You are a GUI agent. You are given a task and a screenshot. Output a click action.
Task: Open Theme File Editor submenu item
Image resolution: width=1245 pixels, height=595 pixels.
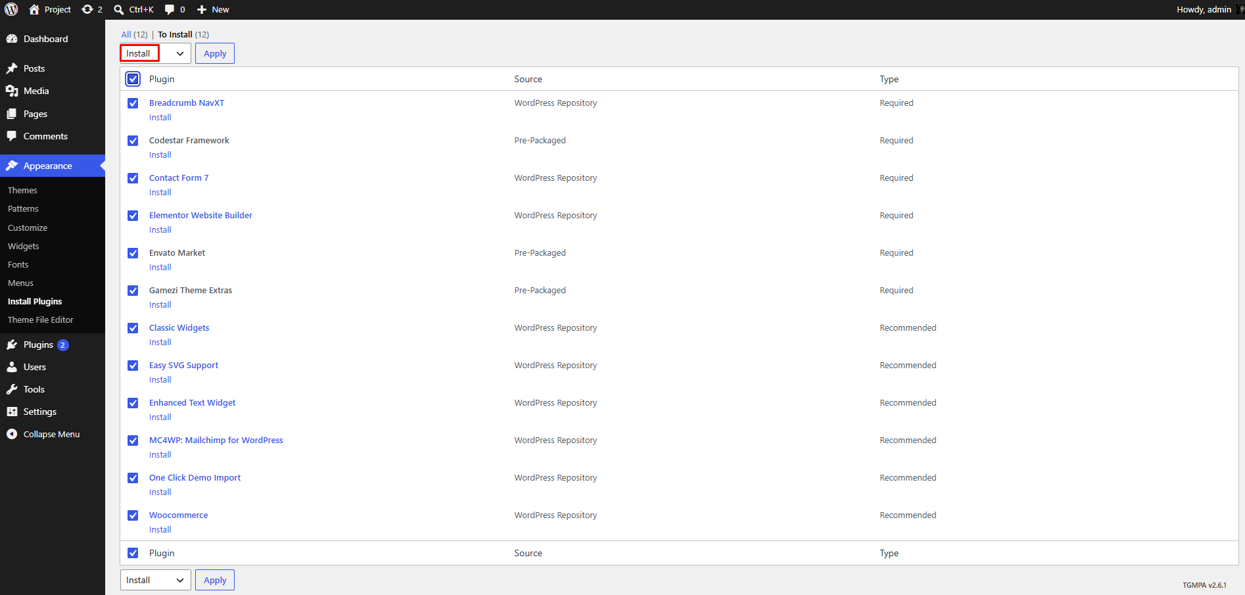(x=41, y=320)
